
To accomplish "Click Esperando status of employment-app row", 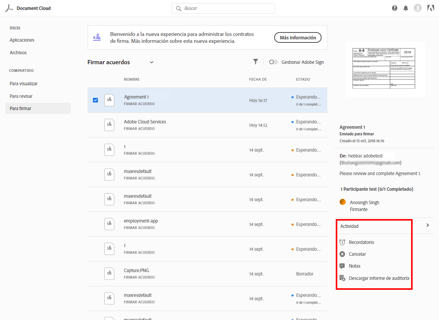I will point(308,224).
